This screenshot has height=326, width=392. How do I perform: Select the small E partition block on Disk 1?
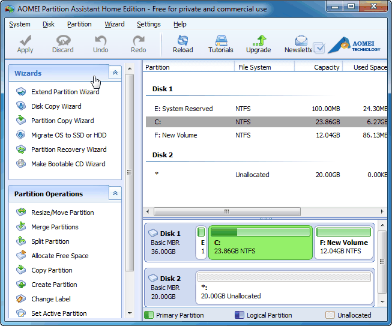[x=201, y=243]
